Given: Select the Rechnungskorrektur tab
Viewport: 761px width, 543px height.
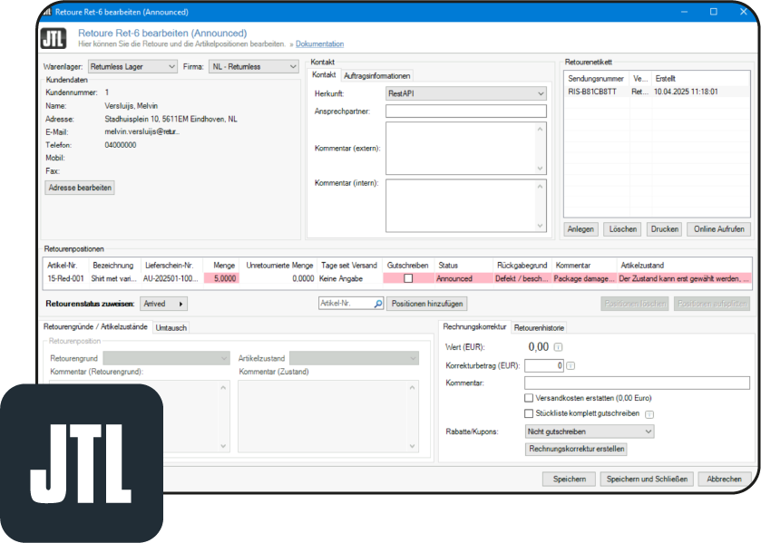Looking at the screenshot, I should [x=474, y=326].
